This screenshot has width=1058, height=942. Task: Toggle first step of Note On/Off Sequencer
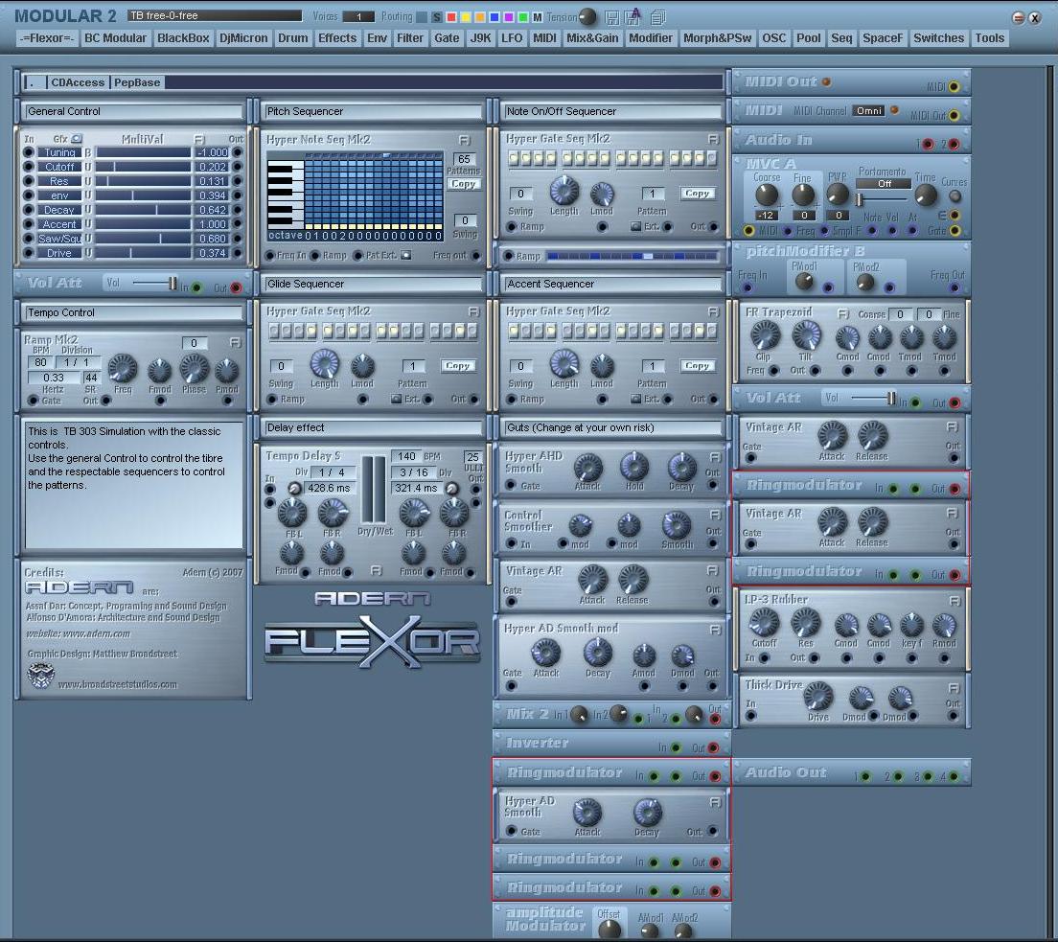[513, 158]
